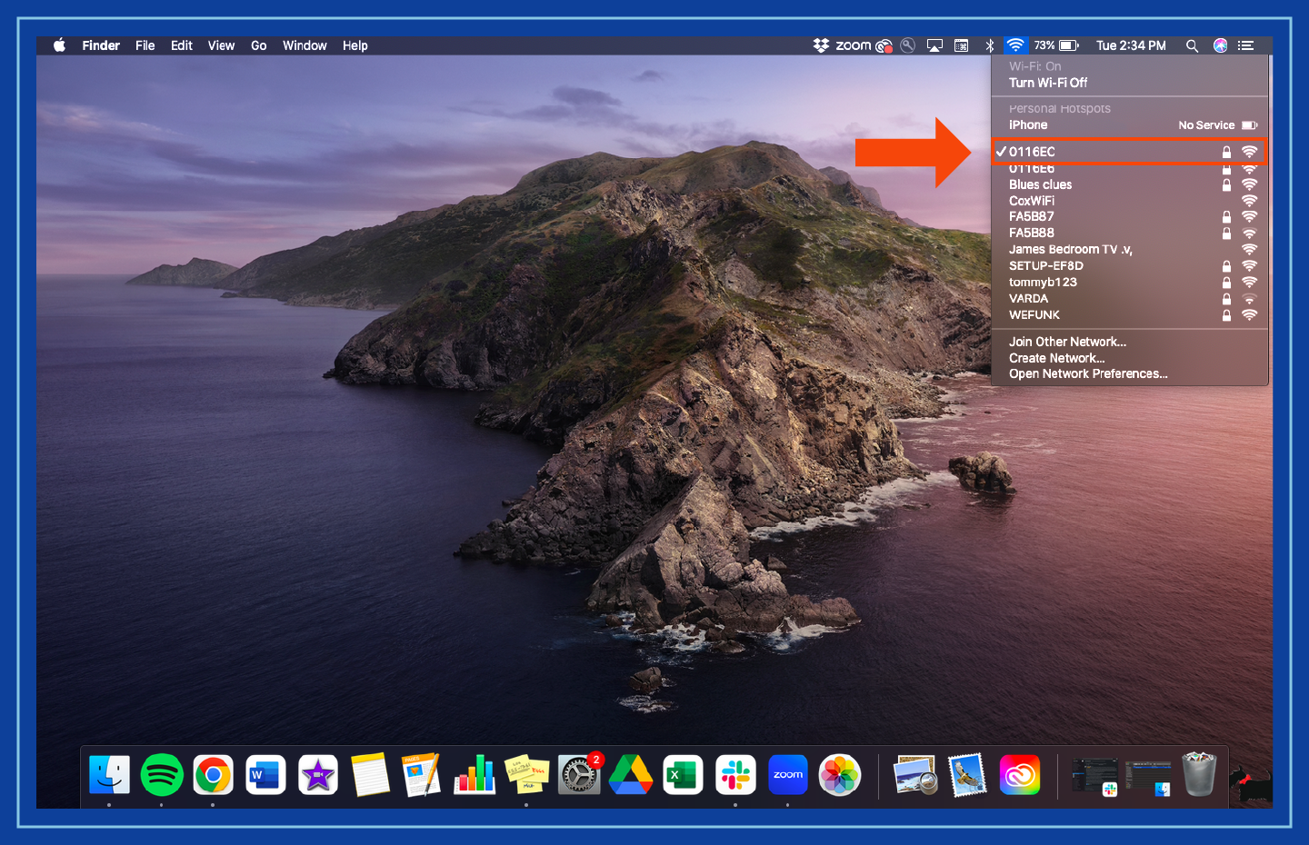Viewport: 1309px width, 845px height.
Task: Activate Siri from the menu bar
Action: [x=1220, y=45]
